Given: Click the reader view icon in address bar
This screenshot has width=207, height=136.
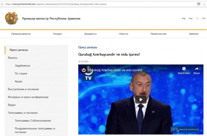Looking at the screenshot, I should (x=198, y=4).
